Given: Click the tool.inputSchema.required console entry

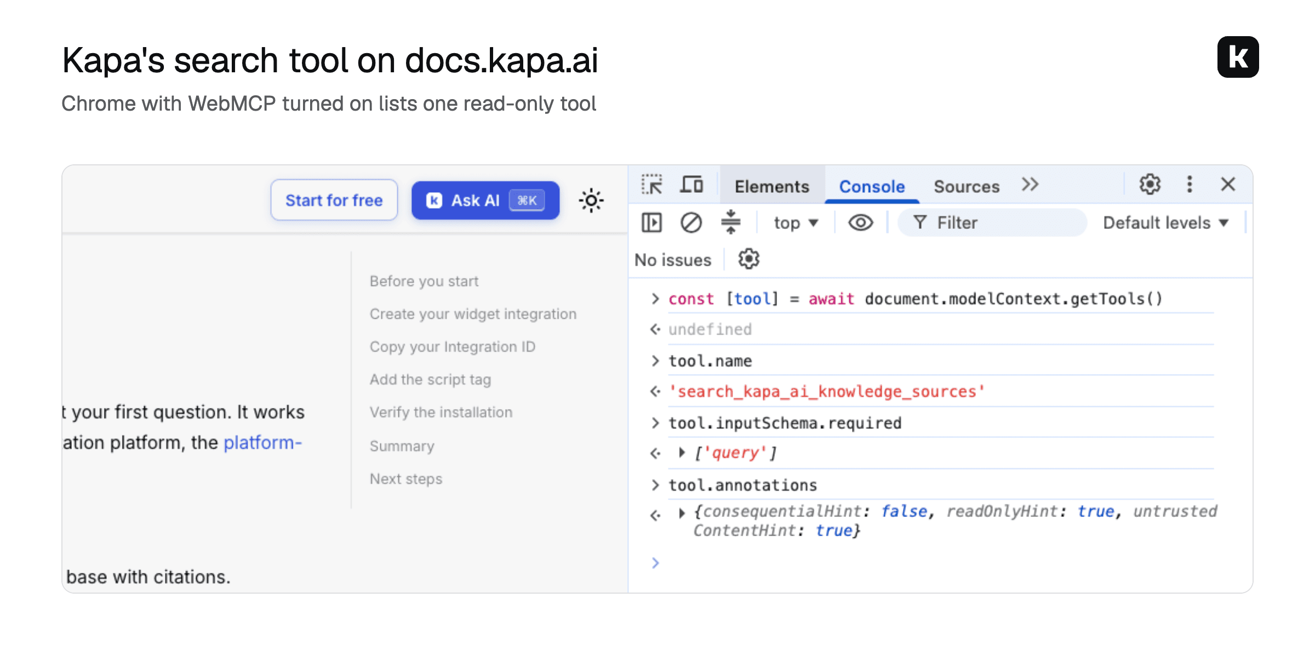Looking at the screenshot, I should coord(785,423).
